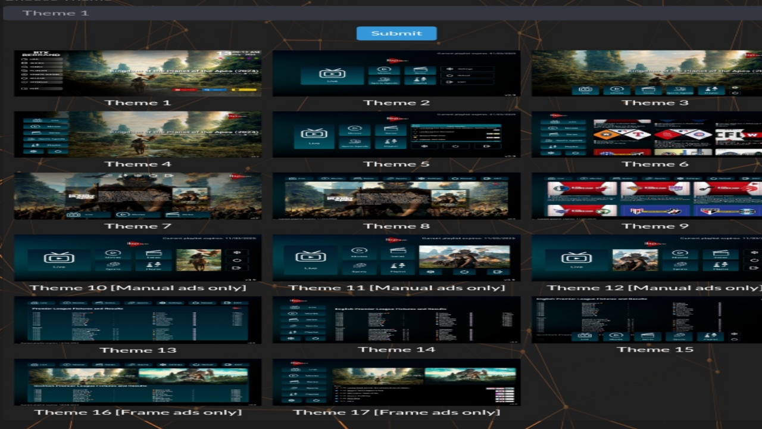The width and height of the screenshot is (762, 429).
Task: Click the "Theme 4" caption text
Action: tap(138, 164)
